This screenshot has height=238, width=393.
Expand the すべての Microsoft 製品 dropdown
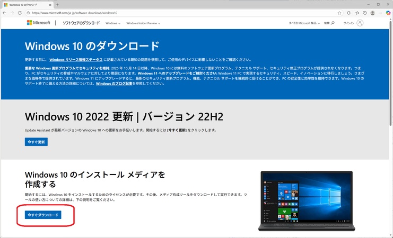(304, 23)
